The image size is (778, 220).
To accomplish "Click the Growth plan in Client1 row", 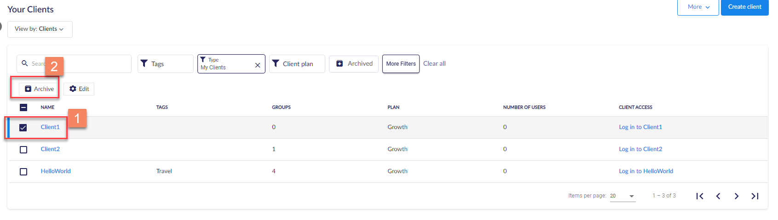I will 398,127.
